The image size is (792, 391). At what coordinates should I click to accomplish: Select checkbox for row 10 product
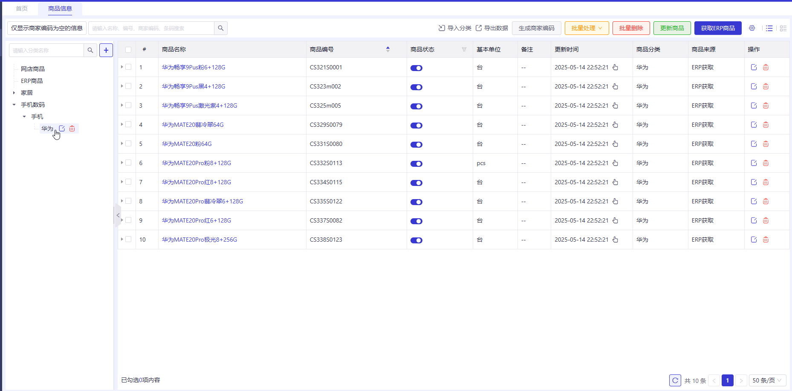[128, 239]
